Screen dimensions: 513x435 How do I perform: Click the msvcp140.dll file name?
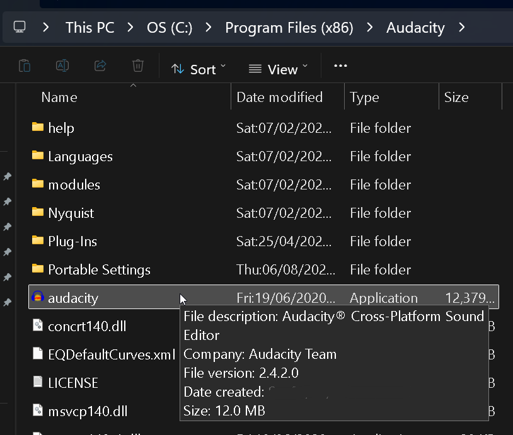coord(88,412)
